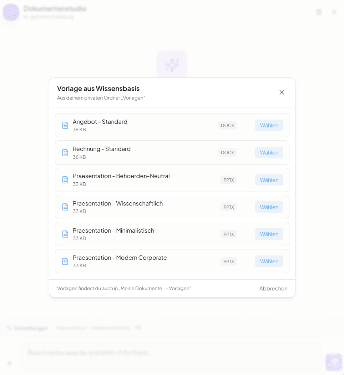
Task: Click the Abbrechen action in the dialog footer
Action: click(273, 288)
